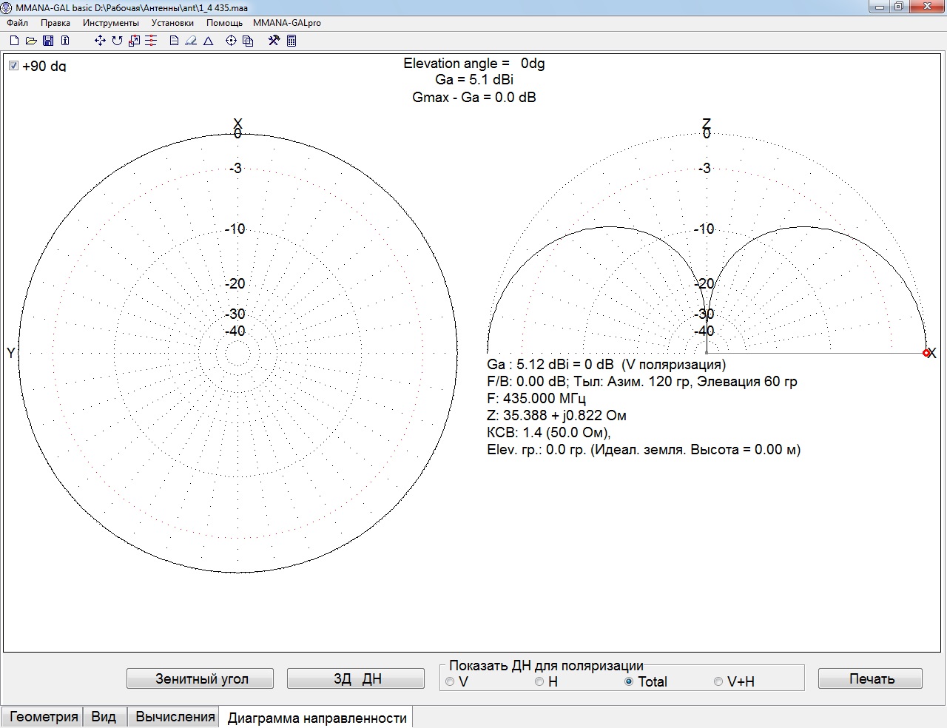Select H polarization radio button
This screenshot has width=947, height=728.
point(539,681)
